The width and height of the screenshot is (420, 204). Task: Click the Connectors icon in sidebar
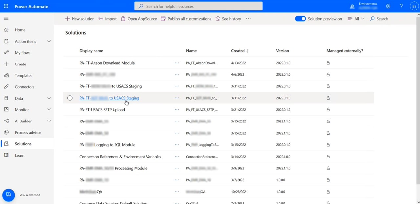6,87
